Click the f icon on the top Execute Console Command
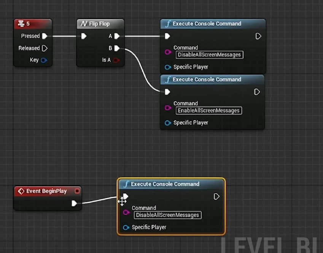This screenshot has width=323, height=253. (168, 24)
